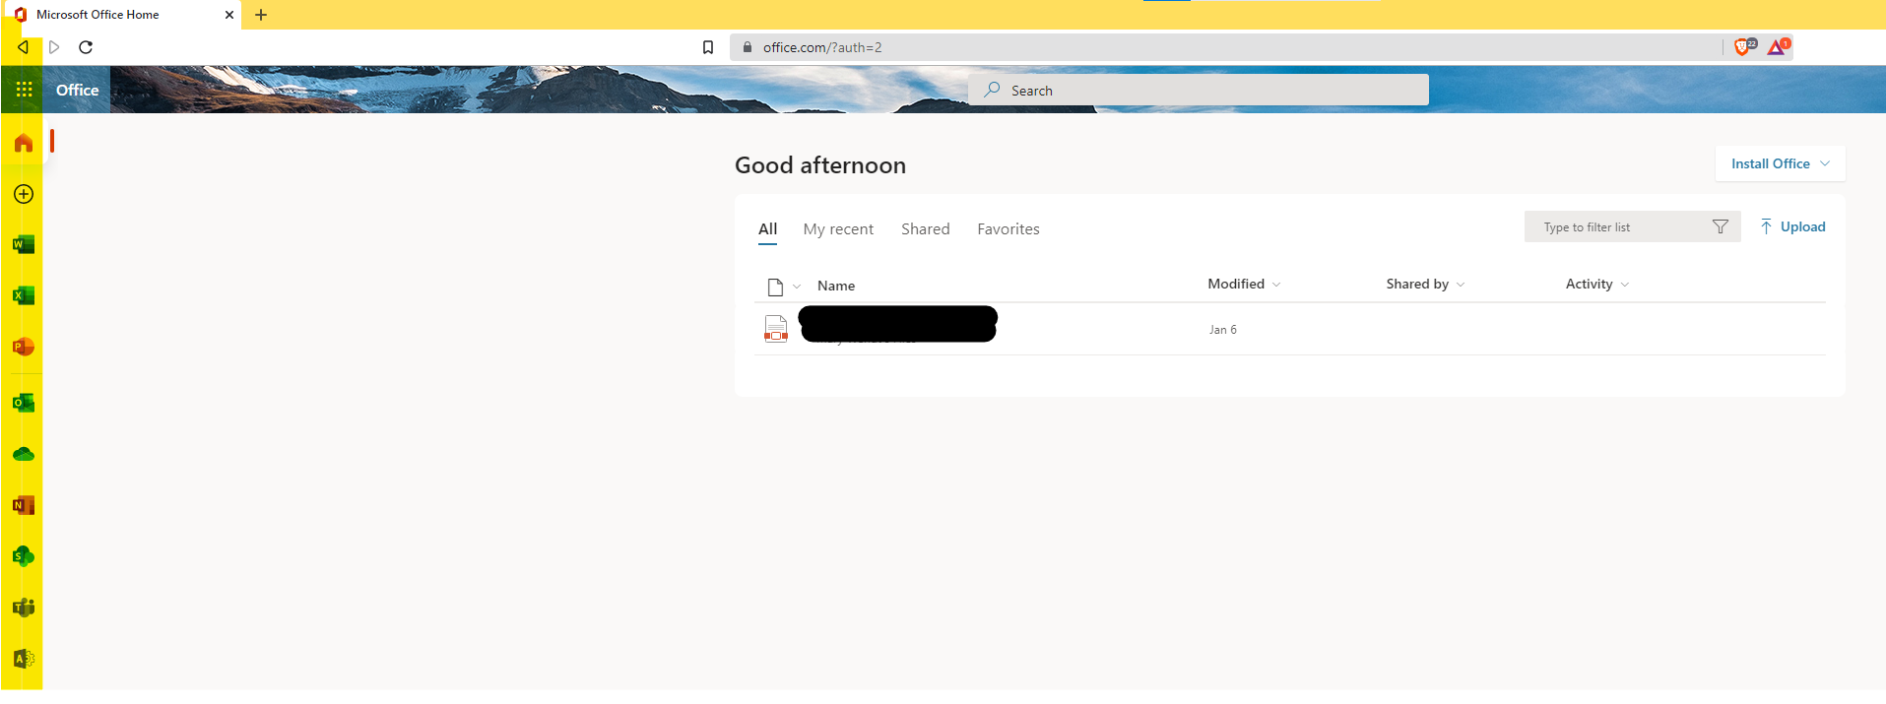Open the PDF file icon in list

tap(776, 329)
